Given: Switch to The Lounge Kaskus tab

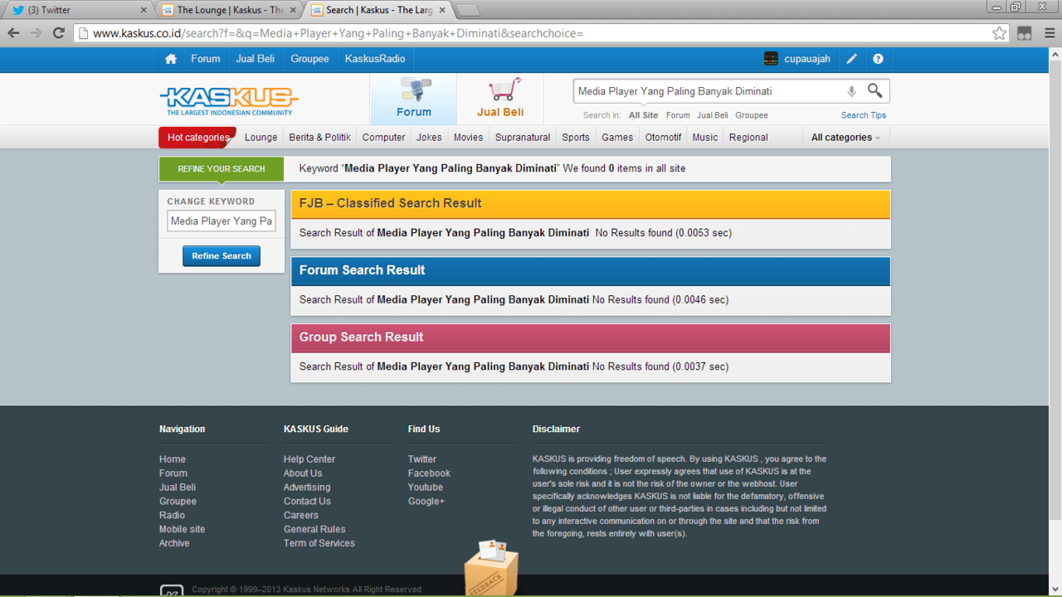Looking at the screenshot, I should pyautogui.click(x=228, y=10).
